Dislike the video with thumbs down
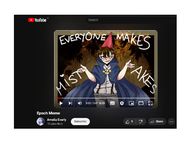 pos(141,122)
